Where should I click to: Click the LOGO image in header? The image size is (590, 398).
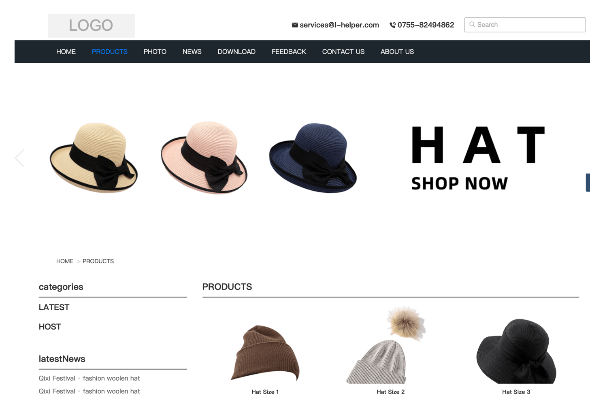91,26
